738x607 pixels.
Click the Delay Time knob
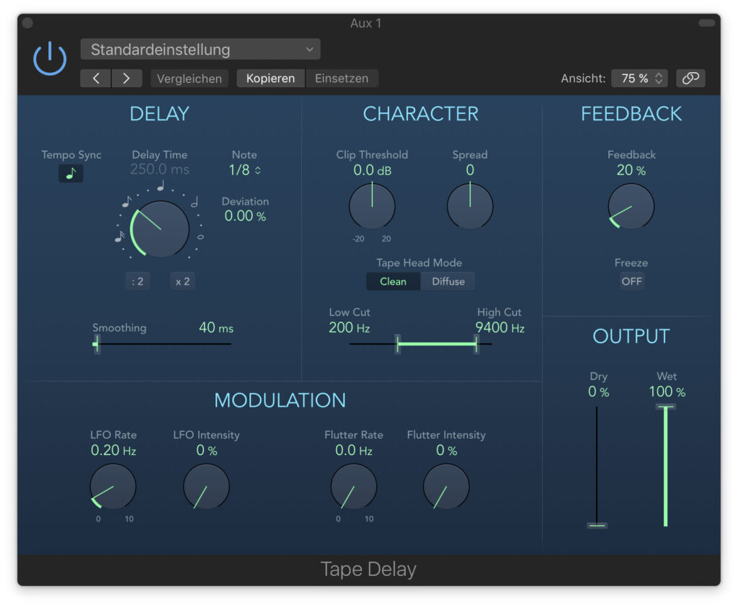160,229
